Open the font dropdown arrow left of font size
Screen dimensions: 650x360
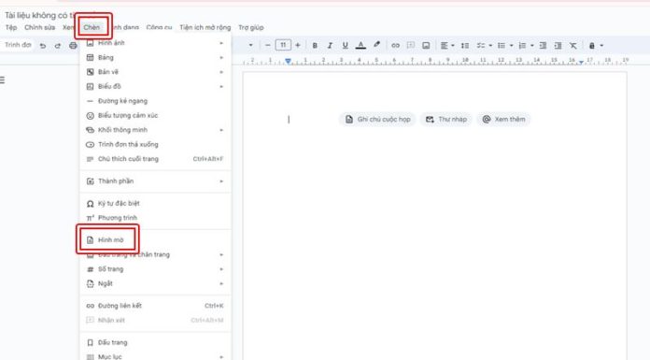[250, 45]
